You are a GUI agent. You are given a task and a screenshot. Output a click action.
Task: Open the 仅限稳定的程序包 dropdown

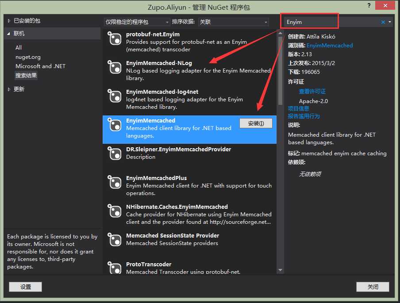(x=137, y=22)
